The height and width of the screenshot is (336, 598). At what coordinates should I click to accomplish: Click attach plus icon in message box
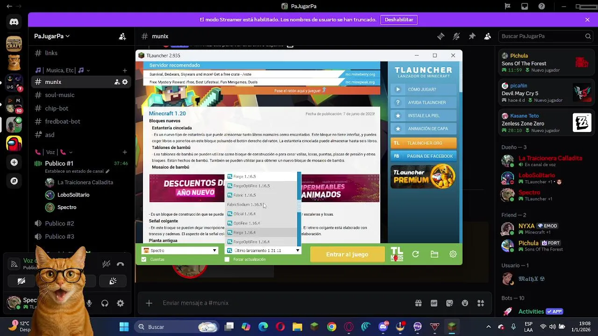pos(149,303)
